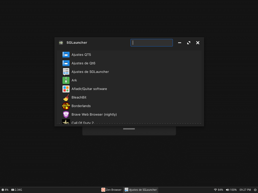Click the Ajustes de SGLauncher taskbar label
This screenshot has height=193, width=258.
pos(143,190)
